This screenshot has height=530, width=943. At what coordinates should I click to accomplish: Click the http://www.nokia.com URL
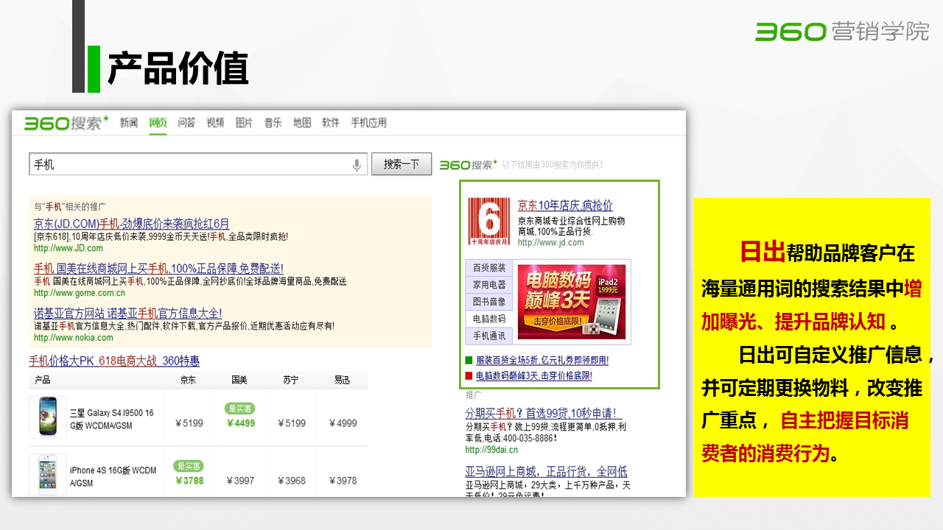click(74, 338)
